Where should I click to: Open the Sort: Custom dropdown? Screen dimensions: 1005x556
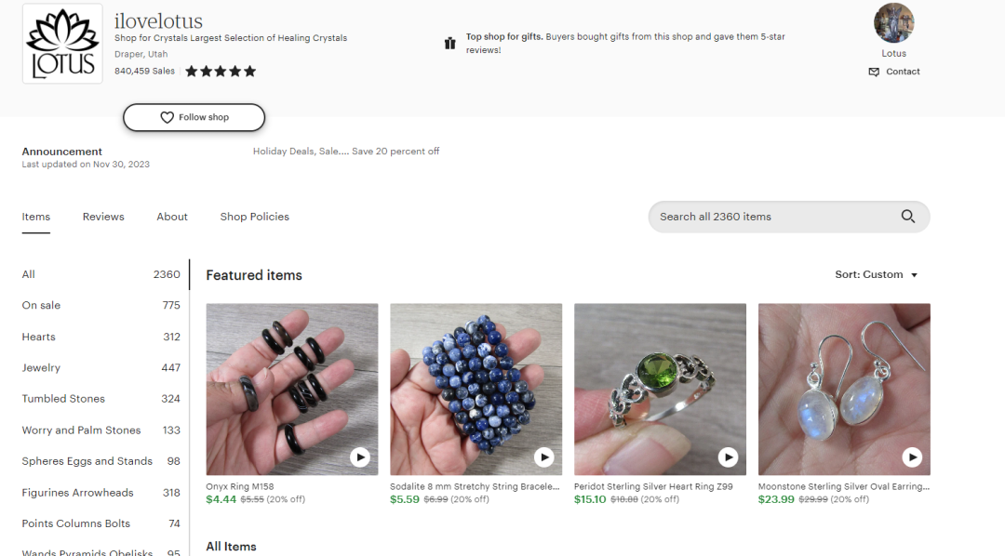click(876, 274)
